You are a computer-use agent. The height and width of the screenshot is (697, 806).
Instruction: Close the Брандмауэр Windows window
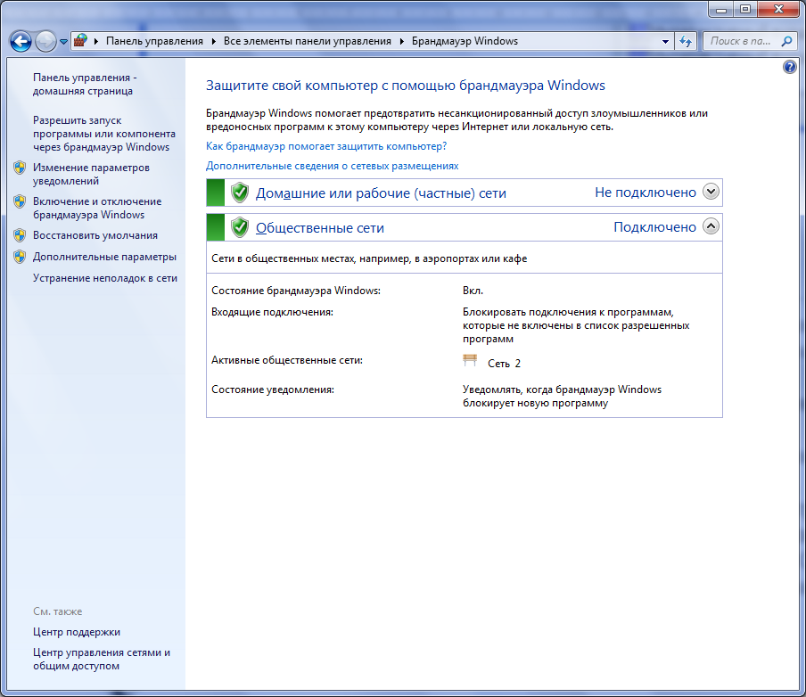(x=778, y=9)
